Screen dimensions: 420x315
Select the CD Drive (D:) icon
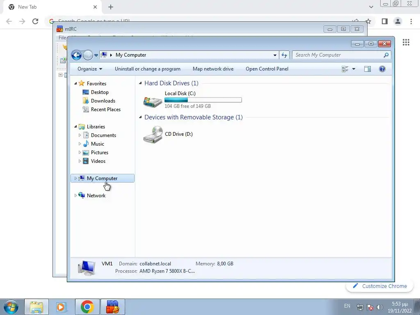click(153, 135)
